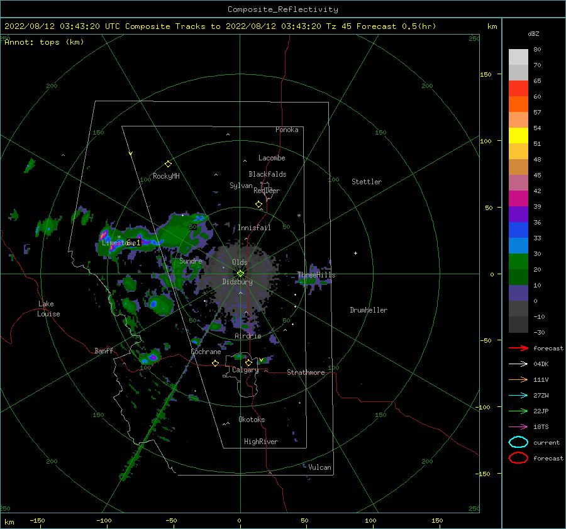Image resolution: width=566 pixels, height=529 pixels.
Task: Click the HighRiver town label
Action: (x=261, y=442)
